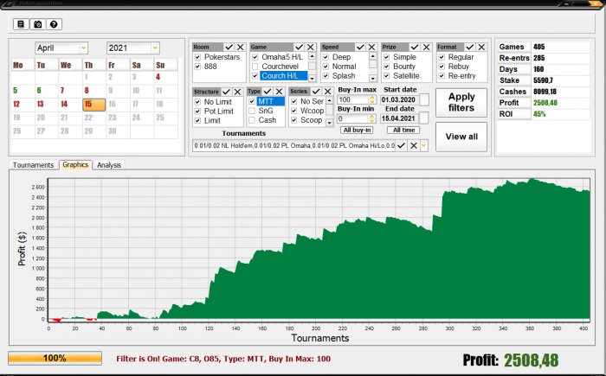Click the 100% progress bar

(x=55, y=358)
